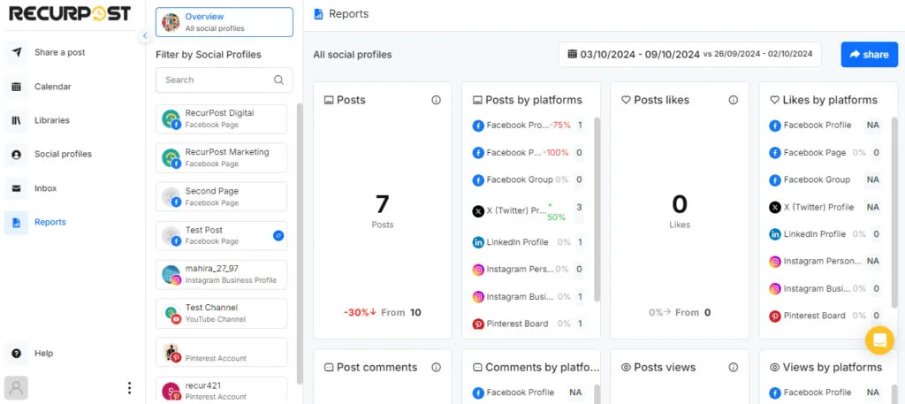Click Pinterest Board row in Likes by platforms
905x404 pixels.
tap(825, 316)
